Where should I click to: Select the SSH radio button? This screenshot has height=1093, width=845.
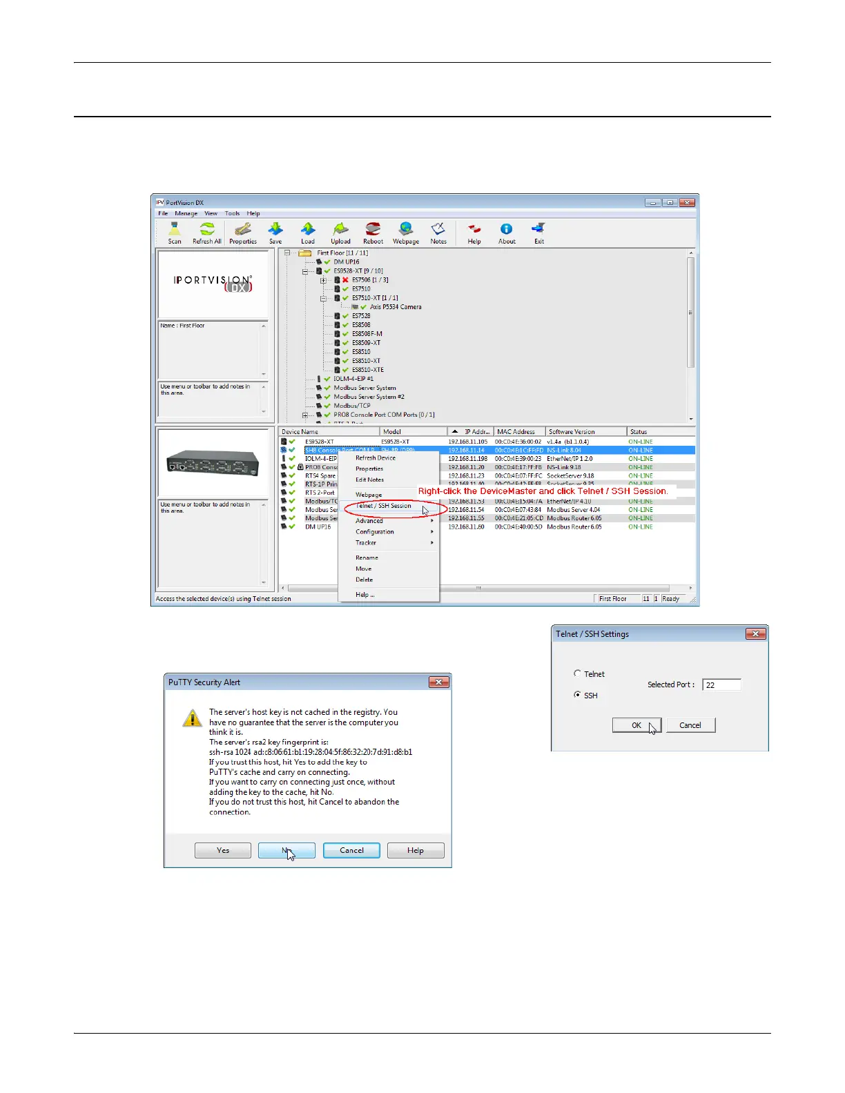[578, 695]
